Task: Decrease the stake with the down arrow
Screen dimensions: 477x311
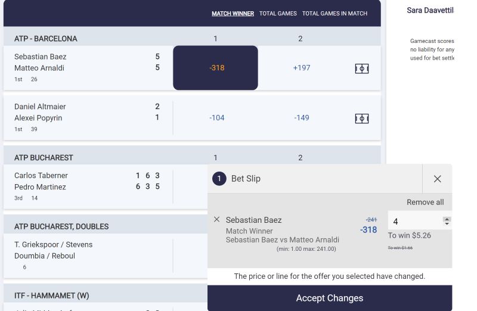Action: coord(447,224)
